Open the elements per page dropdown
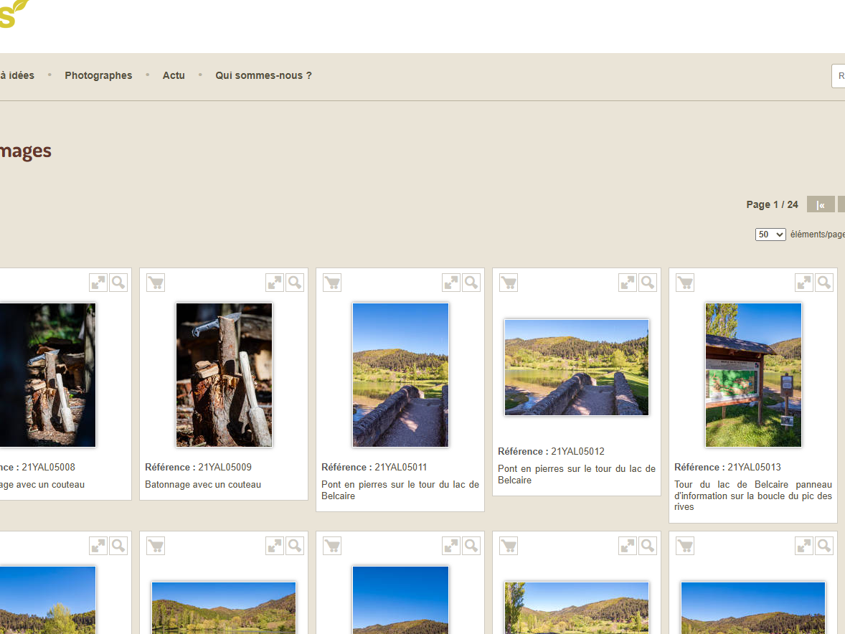The height and width of the screenshot is (634, 845). [770, 235]
